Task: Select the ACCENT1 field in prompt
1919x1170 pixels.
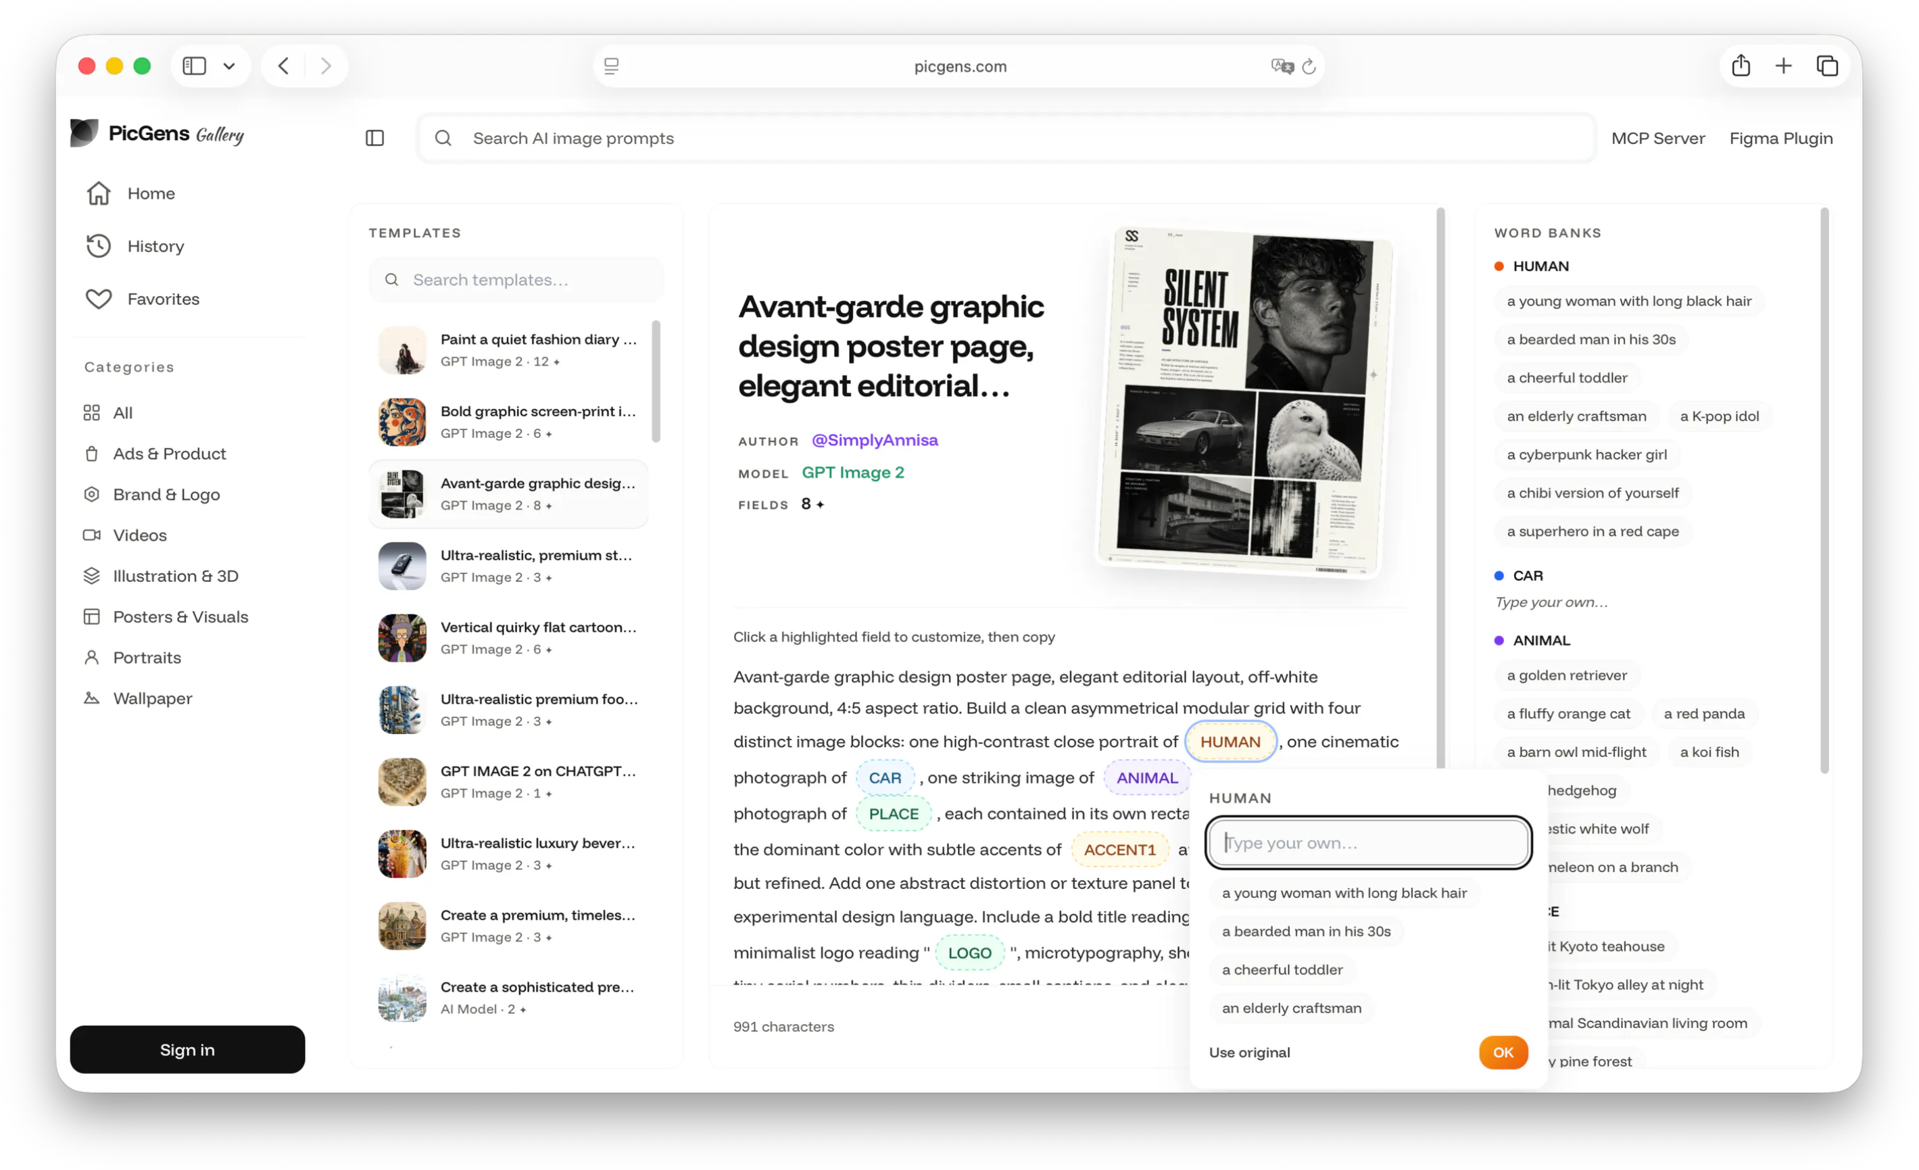Action: (1119, 849)
